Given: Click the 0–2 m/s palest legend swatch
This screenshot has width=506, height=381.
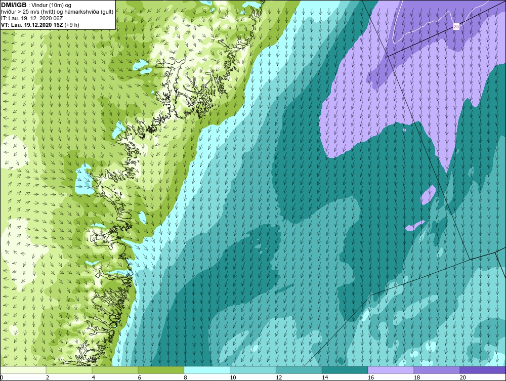Looking at the screenshot, I should (23, 370).
